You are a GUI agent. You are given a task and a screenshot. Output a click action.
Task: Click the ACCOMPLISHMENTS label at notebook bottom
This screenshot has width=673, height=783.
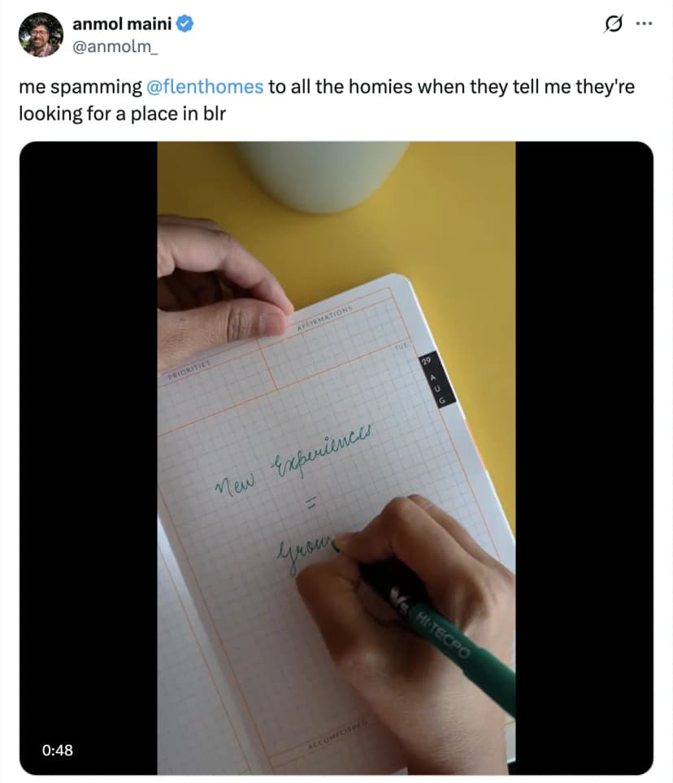coord(339,734)
